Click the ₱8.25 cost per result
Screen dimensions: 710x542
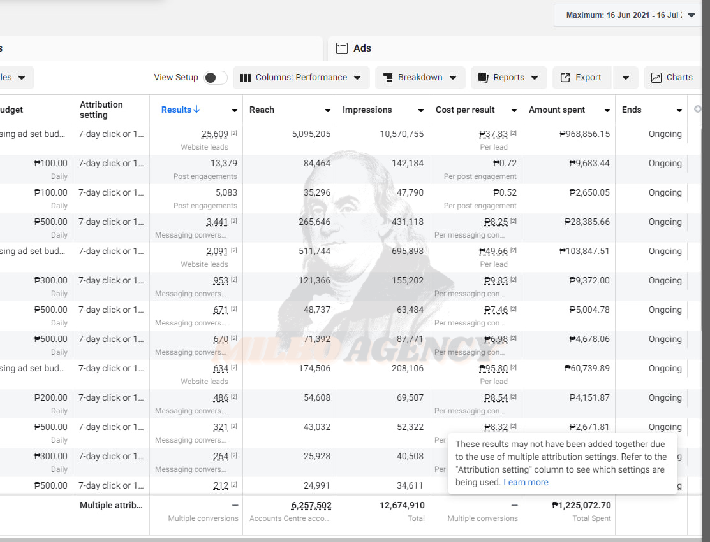click(x=496, y=222)
